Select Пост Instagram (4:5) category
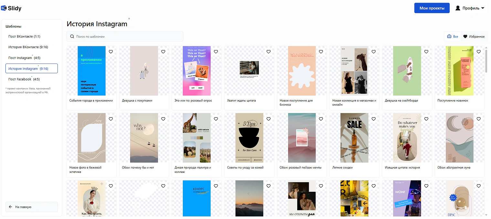 tap(32, 58)
